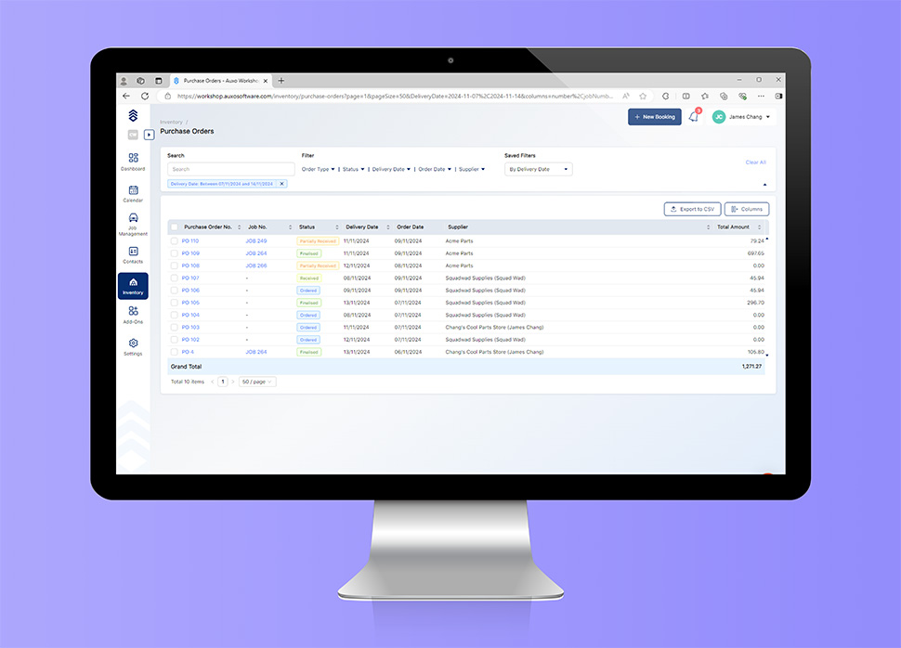The image size is (901, 648).
Task: Open the By Delivery Date saved filter
Action: 537,169
